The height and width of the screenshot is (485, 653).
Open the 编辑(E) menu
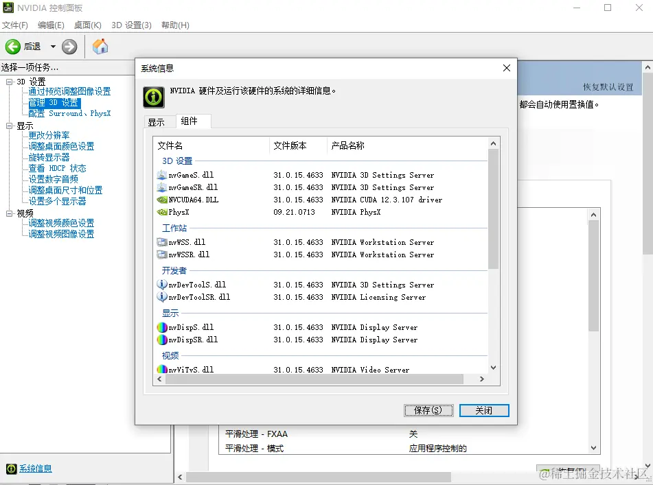point(51,25)
